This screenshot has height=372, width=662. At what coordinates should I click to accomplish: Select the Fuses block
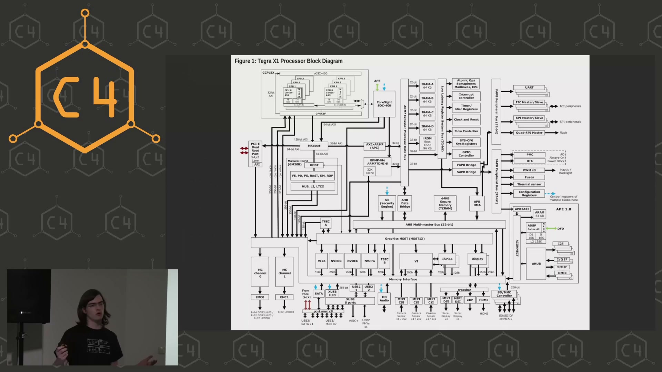click(529, 177)
